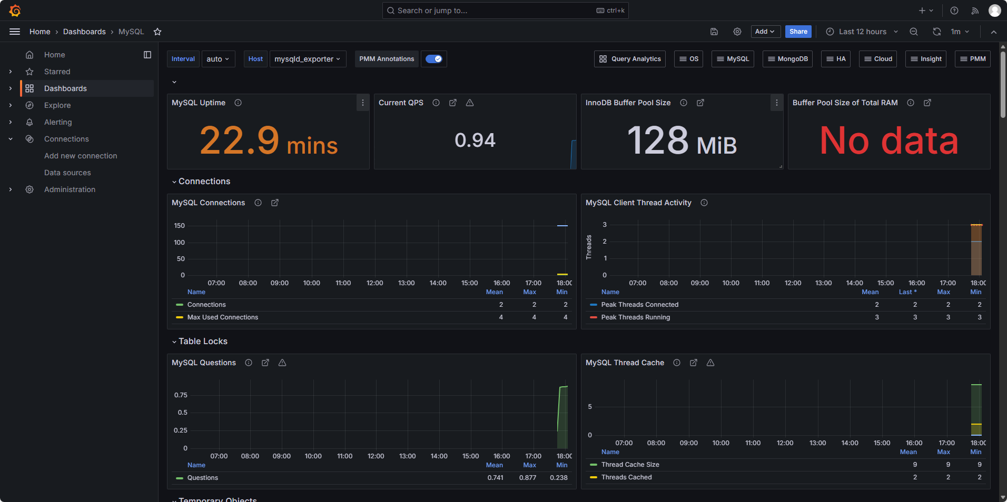Open the Cloud dashboards menu
Viewport: 1007px width, 502px height.
point(878,59)
